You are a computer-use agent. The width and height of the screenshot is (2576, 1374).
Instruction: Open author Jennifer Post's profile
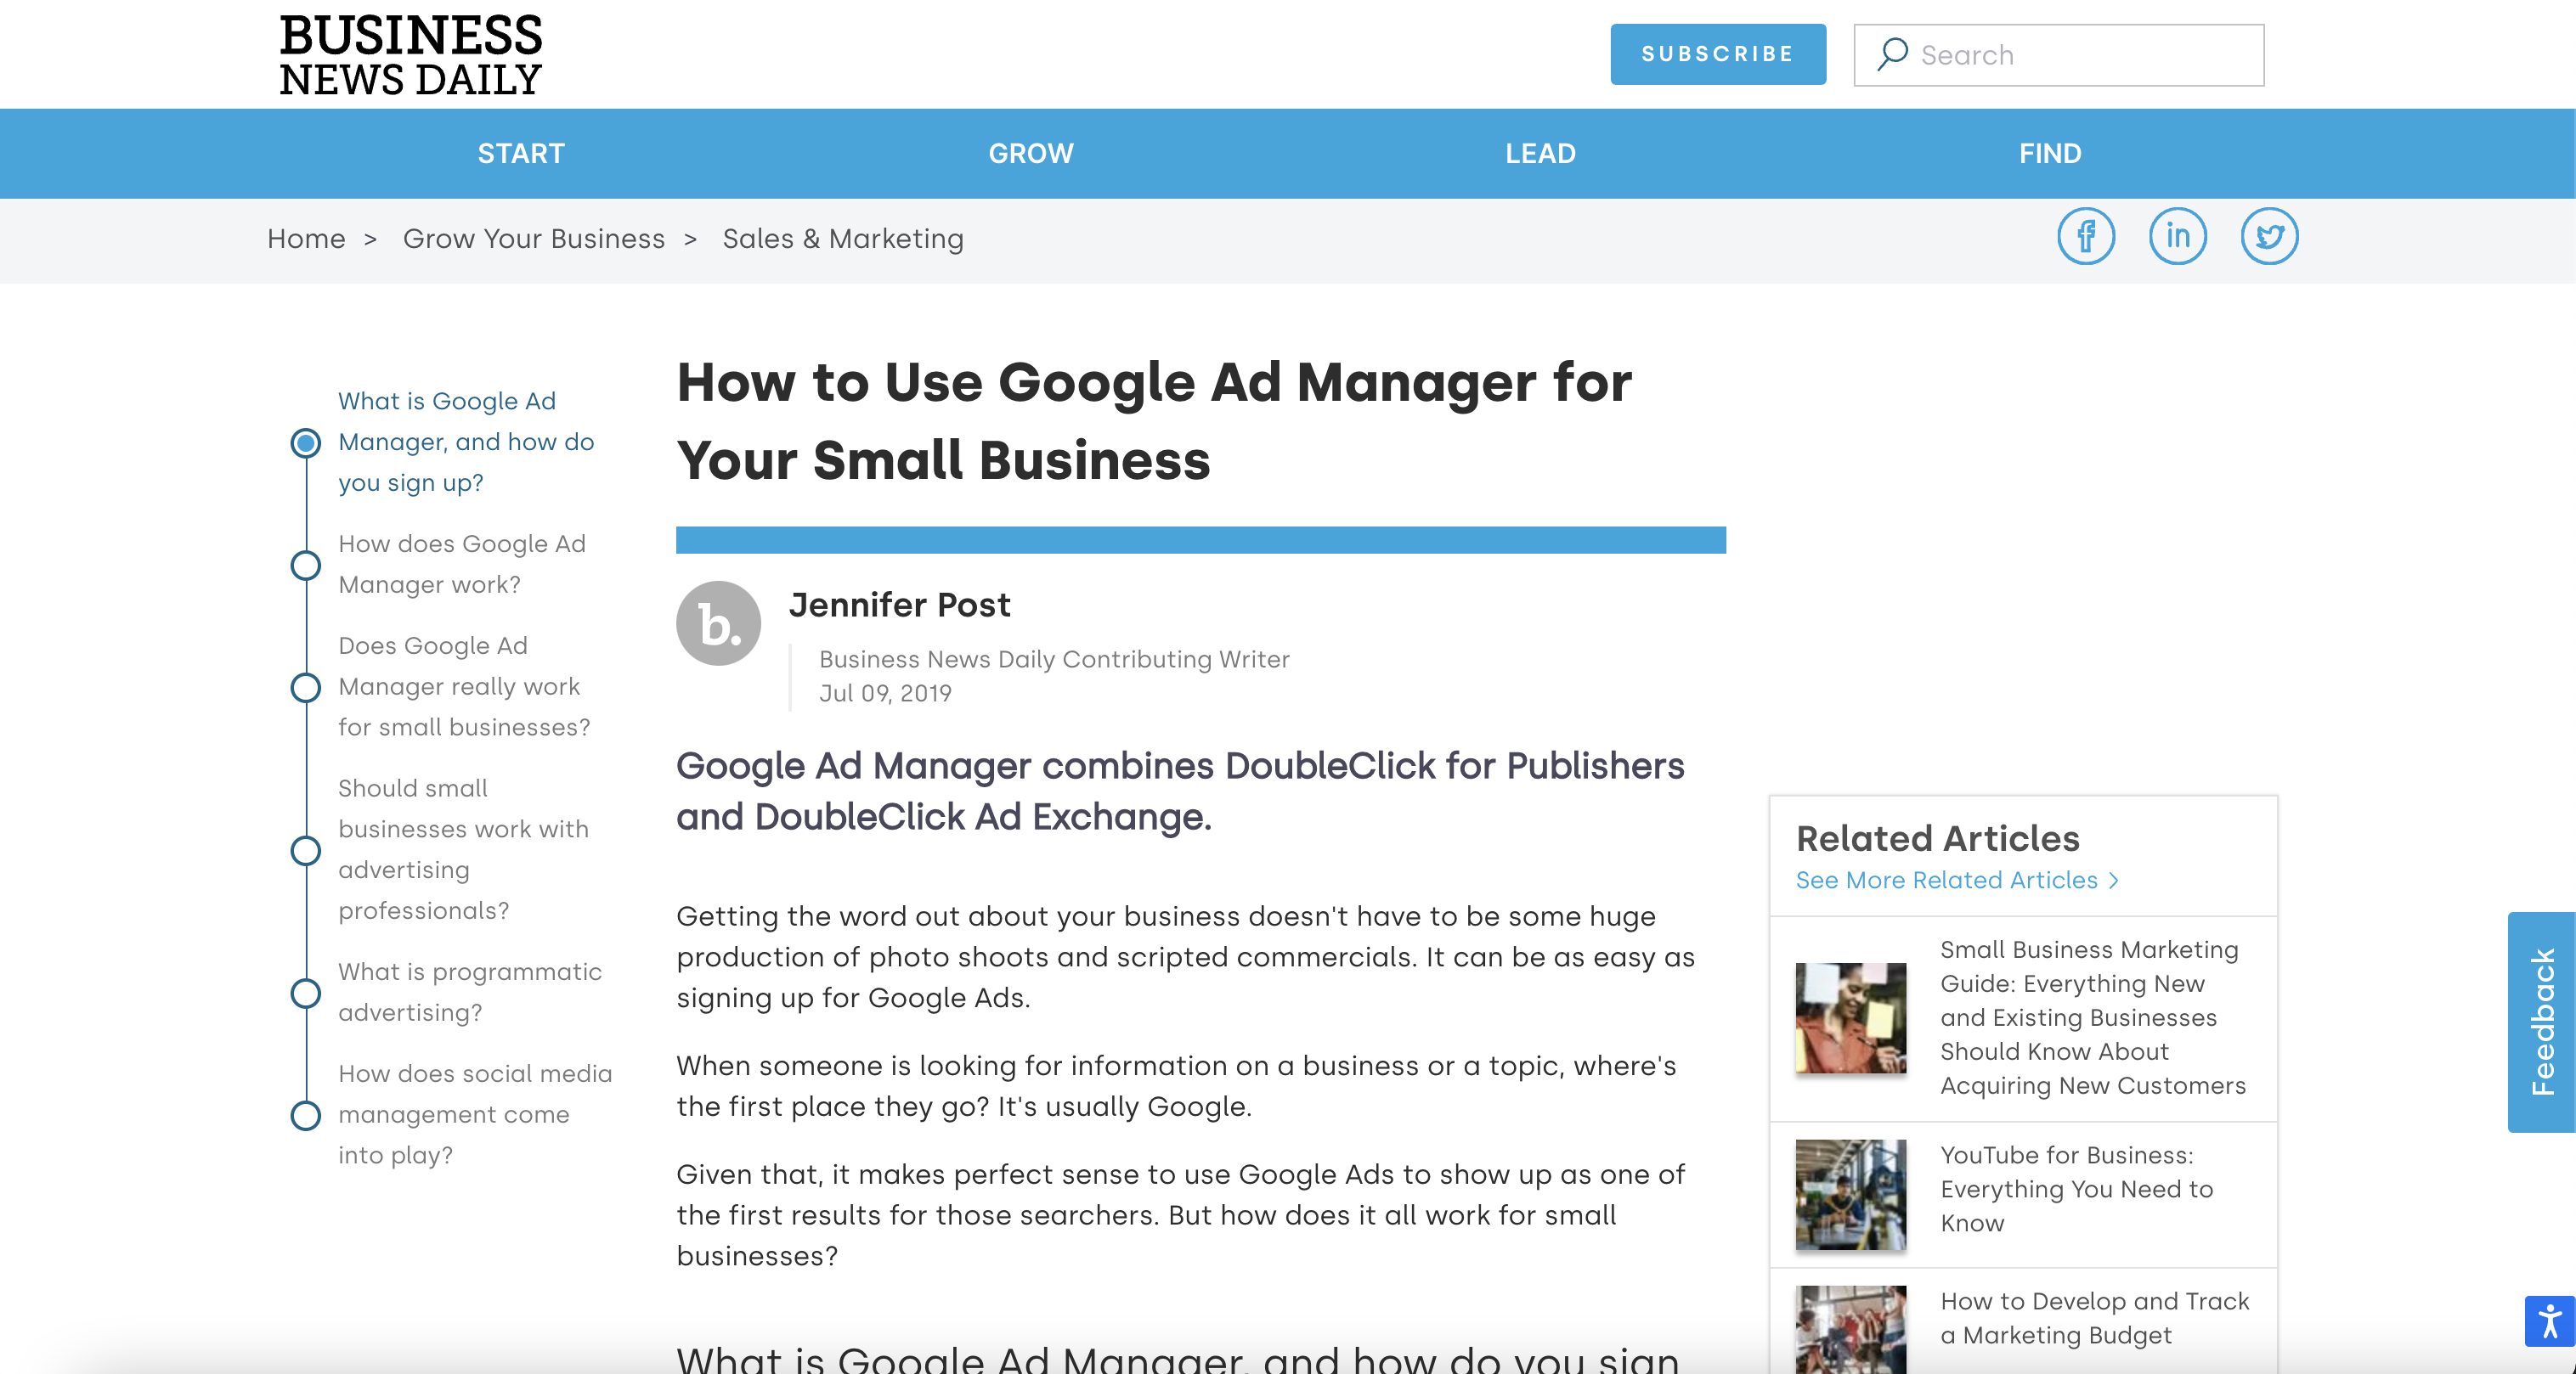pos(899,605)
